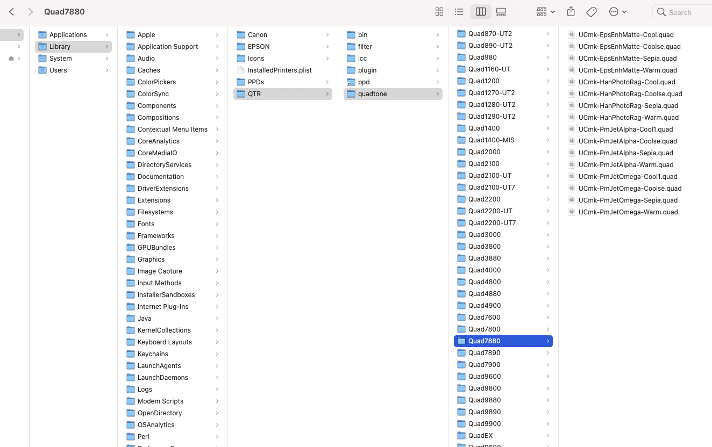Select UCmk-PmJetOmega-Coolse.quad file
Image resolution: width=712 pixels, height=447 pixels.
[x=630, y=189]
